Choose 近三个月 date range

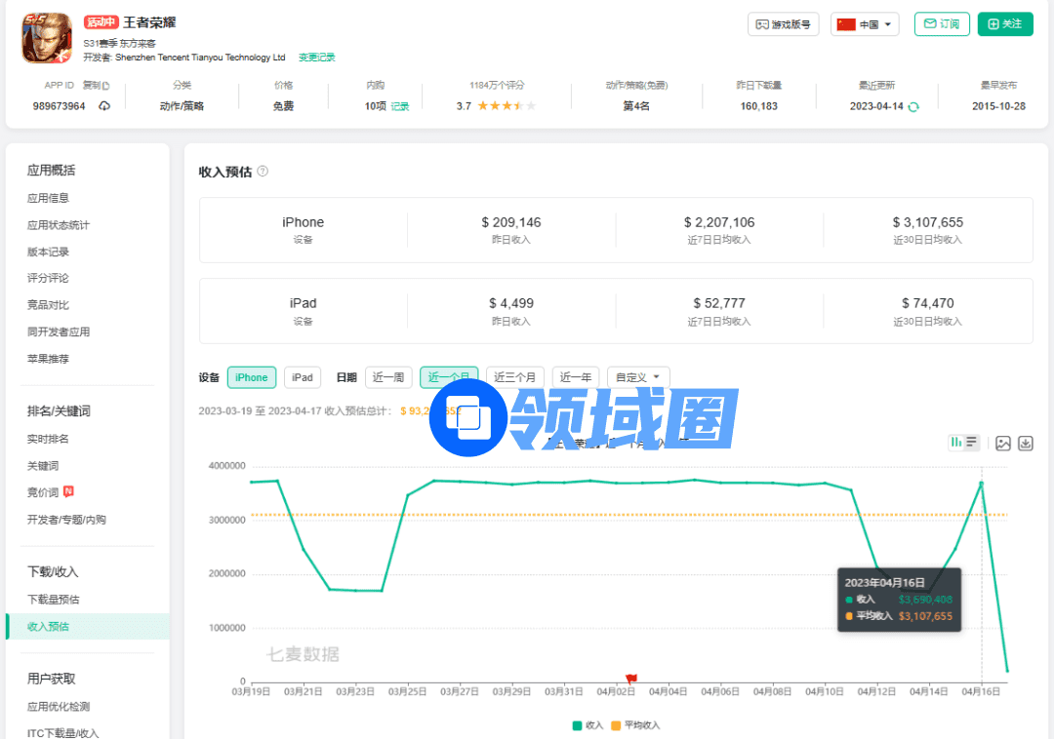click(x=515, y=377)
